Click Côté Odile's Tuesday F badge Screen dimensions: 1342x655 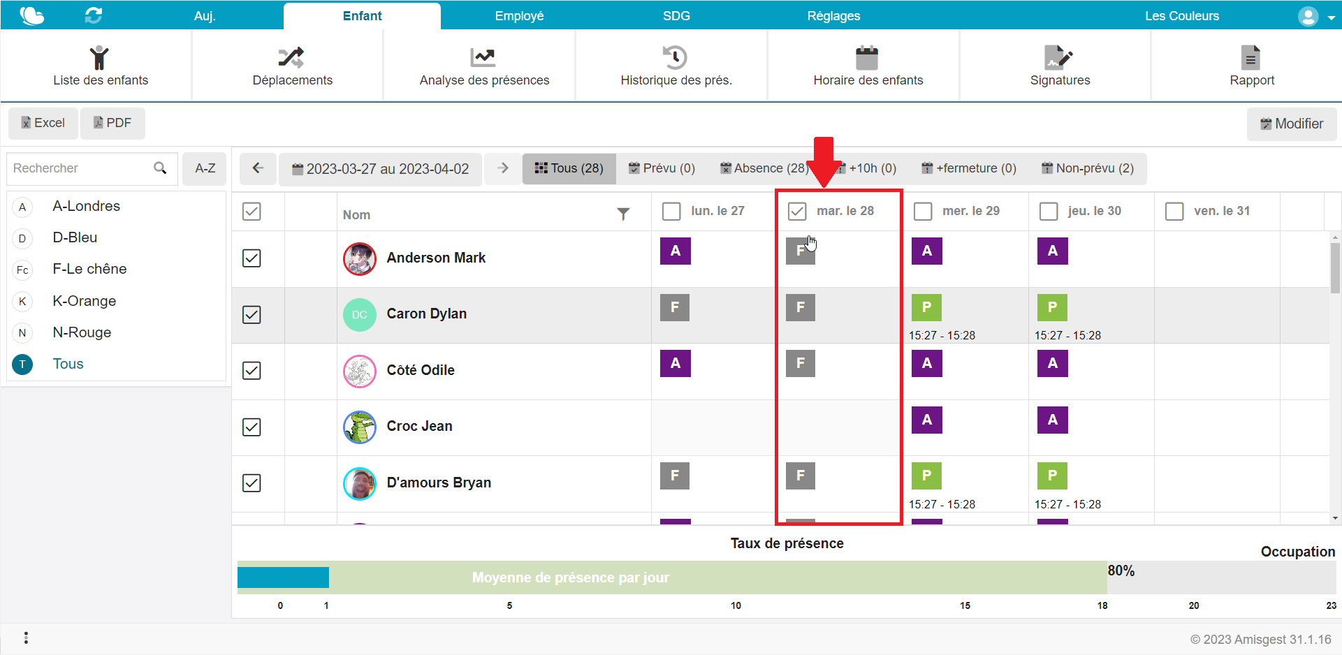pos(801,363)
